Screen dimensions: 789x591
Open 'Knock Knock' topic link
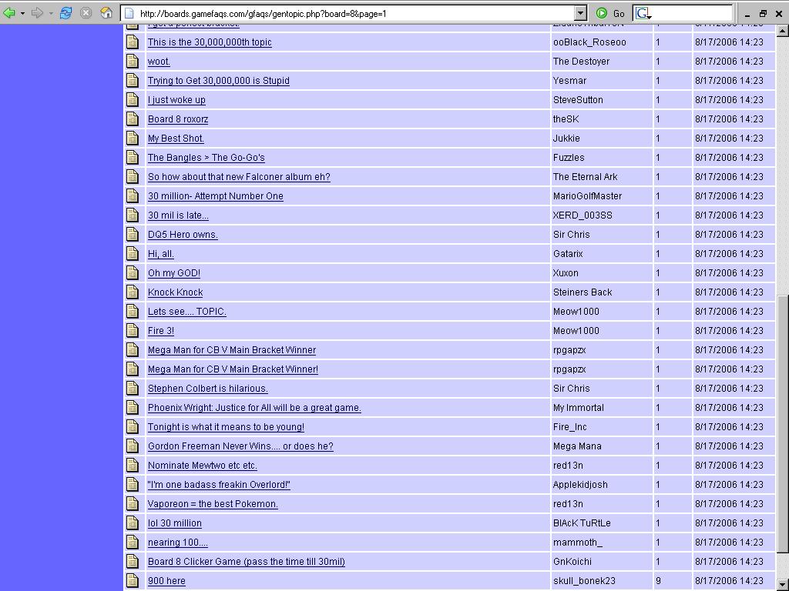pos(175,292)
